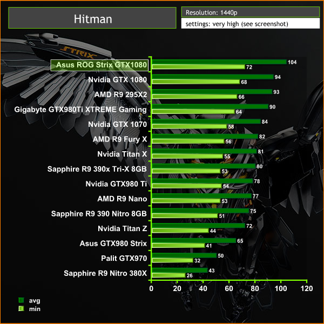Select the 32 min bar of Palit GTX970
The height and width of the screenshot is (324, 324).
(x=173, y=260)
